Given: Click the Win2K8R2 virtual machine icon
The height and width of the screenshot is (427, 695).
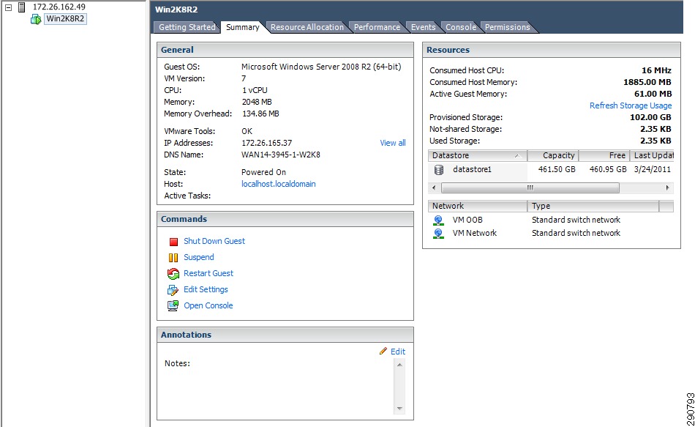Looking at the screenshot, I should click(x=36, y=19).
